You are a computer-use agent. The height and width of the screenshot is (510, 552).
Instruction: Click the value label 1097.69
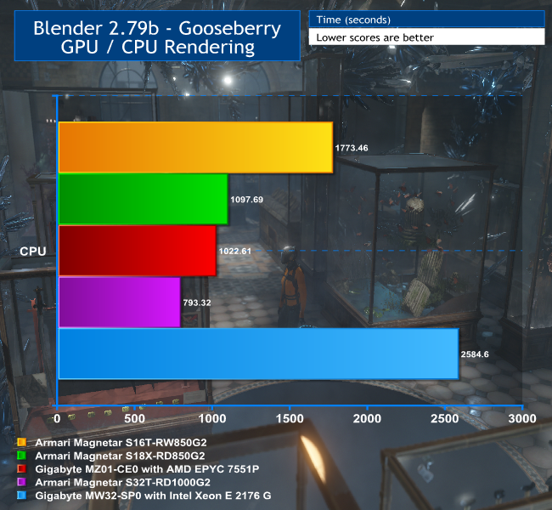(246, 200)
